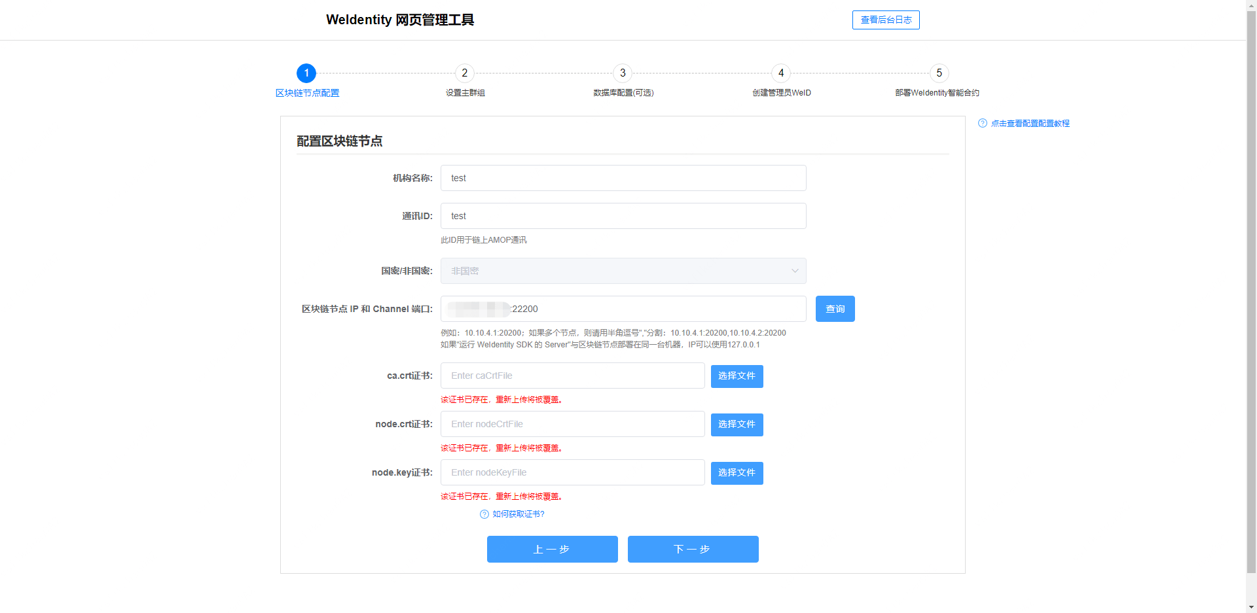This screenshot has width=1257, height=613.
Task: Click step 1 区块链节点配置 circle
Action: [x=306, y=73]
